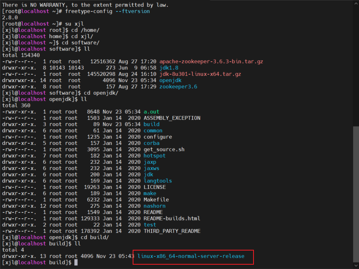Click the langtools directory name
The height and width of the screenshot is (269, 359).
(x=158, y=181)
